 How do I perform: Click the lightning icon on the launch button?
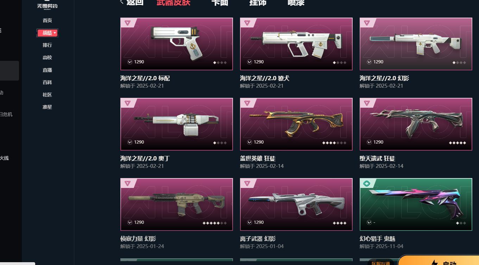[x=434, y=263]
